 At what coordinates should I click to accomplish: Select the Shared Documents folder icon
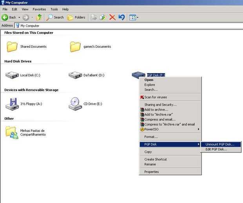(12, 47)
